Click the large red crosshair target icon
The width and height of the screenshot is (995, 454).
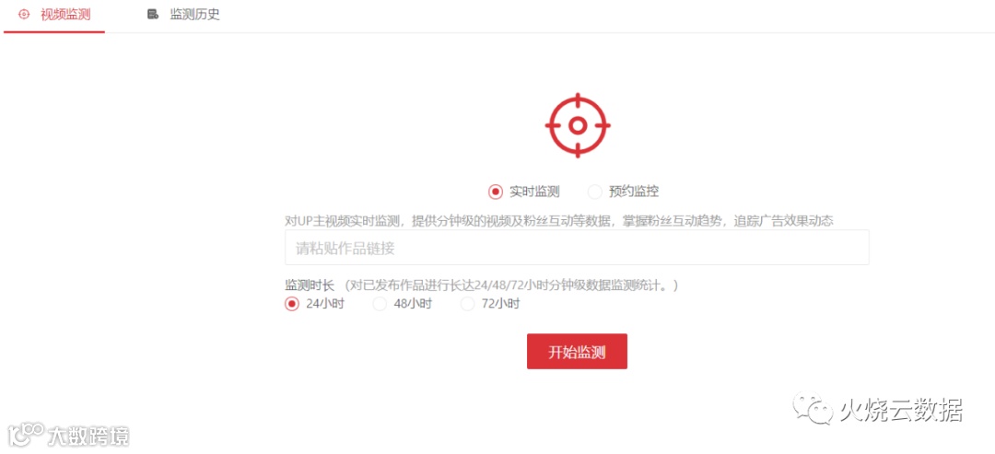click(578, 125)
